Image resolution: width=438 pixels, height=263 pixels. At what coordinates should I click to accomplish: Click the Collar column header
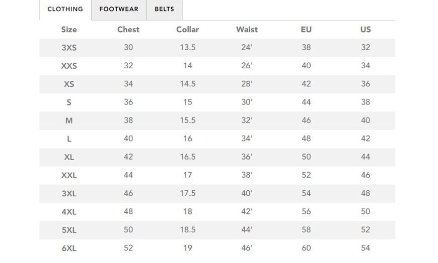pyautogui.click(x=188, y=30)
